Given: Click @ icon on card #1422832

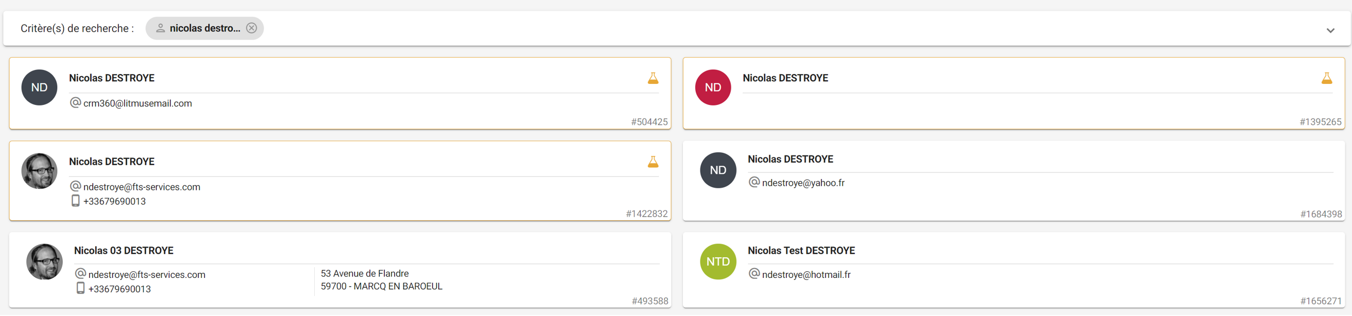Looking at the screenshot, I should (76, 186).
